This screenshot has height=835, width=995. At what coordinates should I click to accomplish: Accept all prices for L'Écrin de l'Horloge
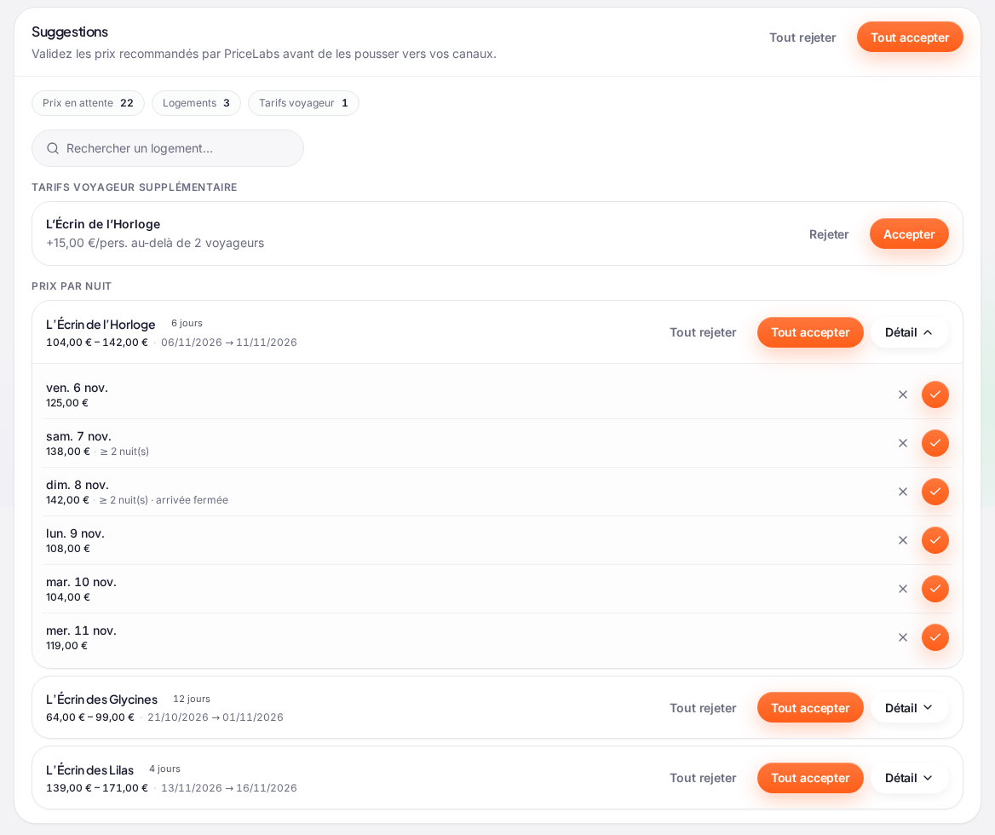coord(810,332)
